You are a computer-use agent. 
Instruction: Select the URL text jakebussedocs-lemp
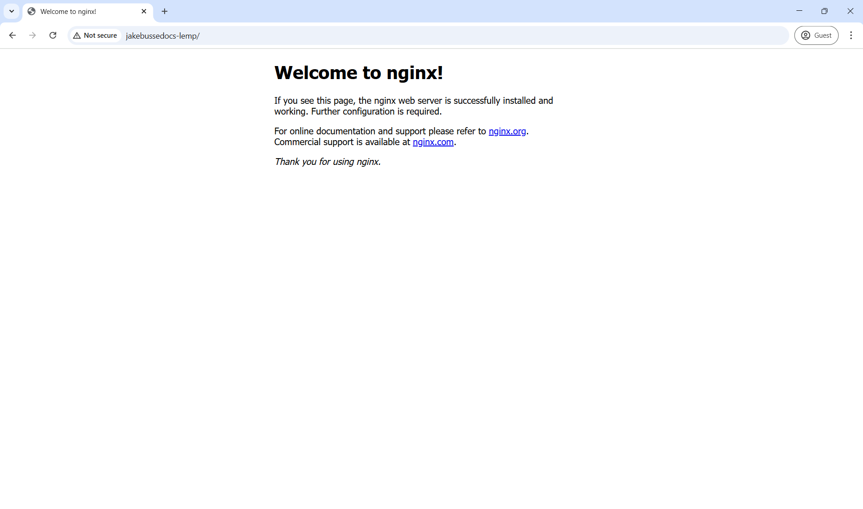click(x=162, y=36)
